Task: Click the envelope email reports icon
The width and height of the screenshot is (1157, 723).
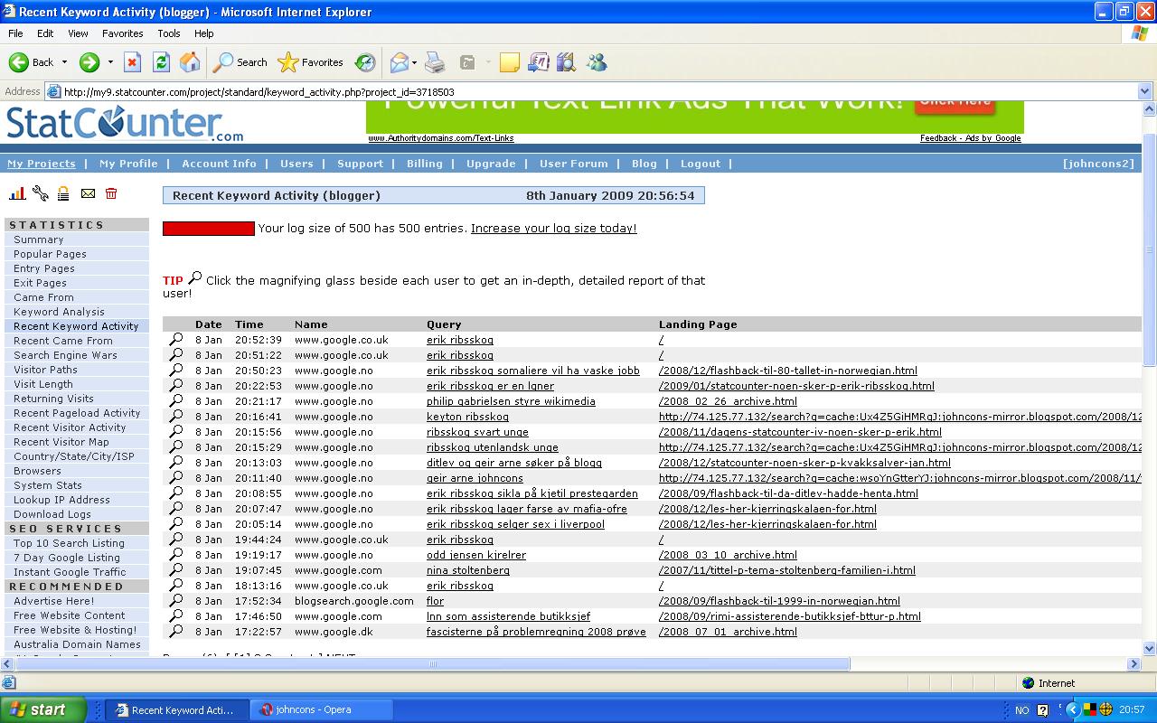Action: [x=88, y=193]
